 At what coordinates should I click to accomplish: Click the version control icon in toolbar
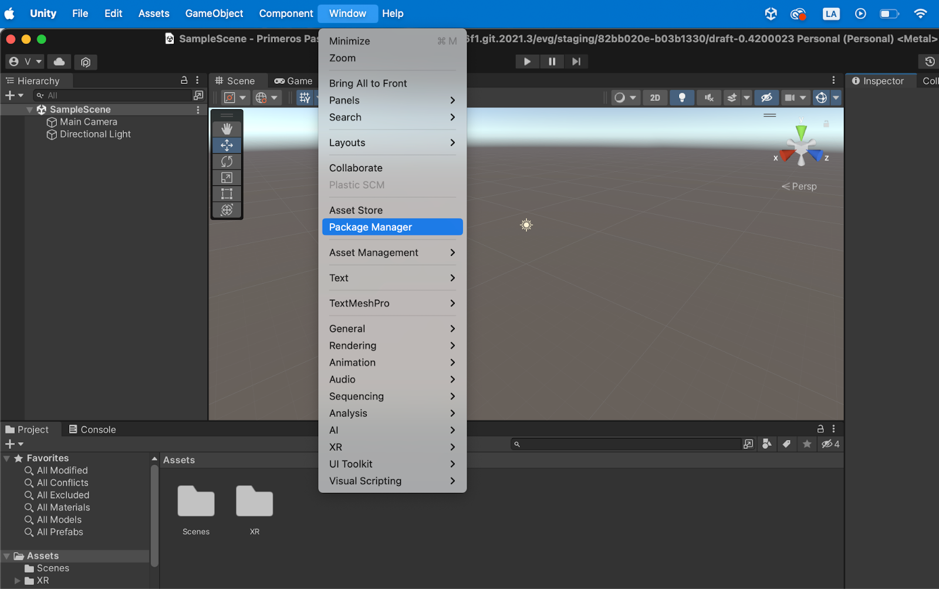(x=86, y=62)
